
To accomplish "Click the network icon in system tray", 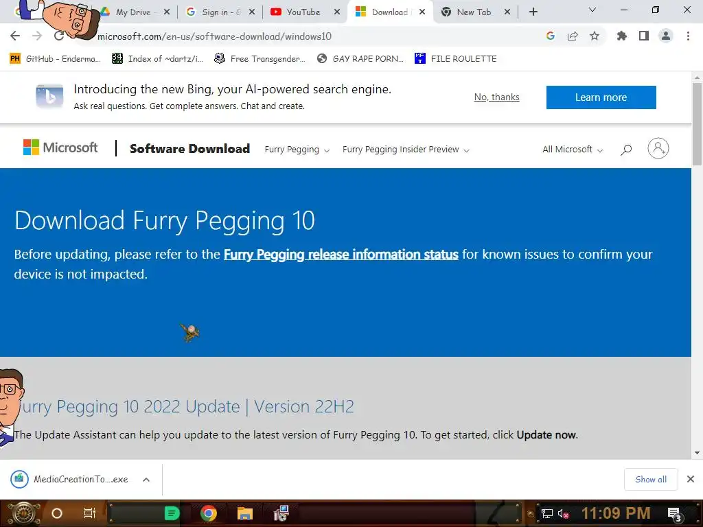I will (x=546, y=513).
